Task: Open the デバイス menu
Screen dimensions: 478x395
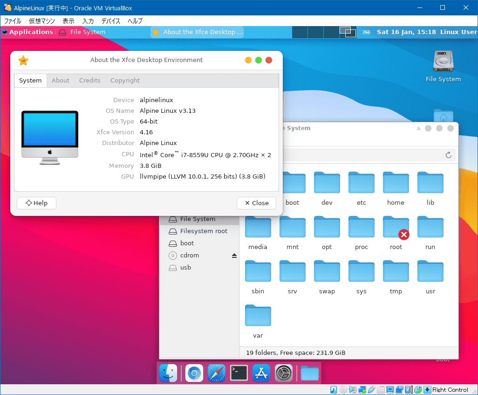Action: click(111, 21)
